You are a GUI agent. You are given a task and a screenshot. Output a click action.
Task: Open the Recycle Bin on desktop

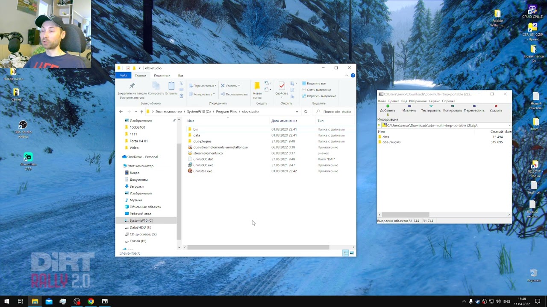pos(533,275)
